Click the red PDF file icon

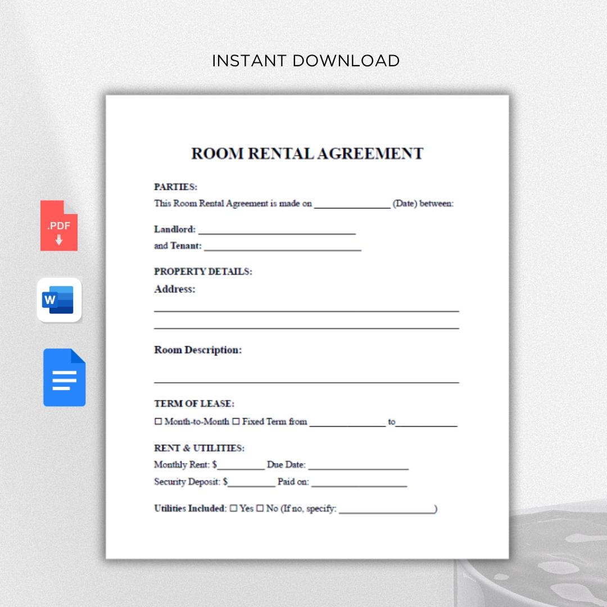pyautogui.click(x=59, y=225)
